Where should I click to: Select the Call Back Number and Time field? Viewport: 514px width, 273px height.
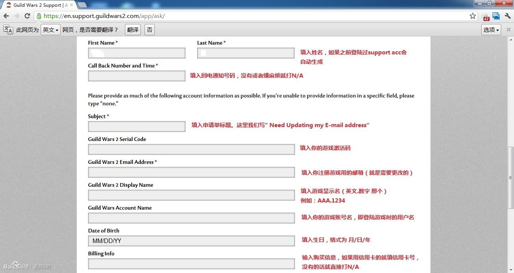pos(137,76)
